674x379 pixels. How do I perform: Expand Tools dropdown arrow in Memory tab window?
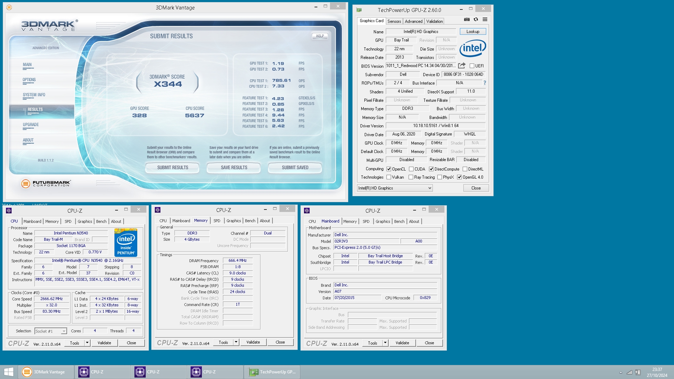[236, 342]
